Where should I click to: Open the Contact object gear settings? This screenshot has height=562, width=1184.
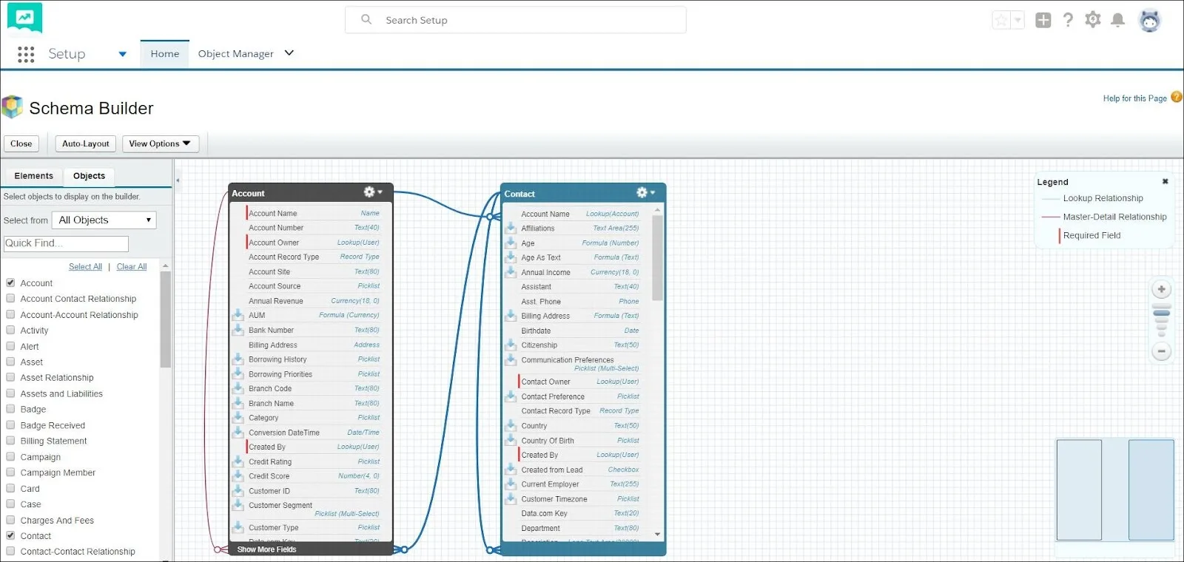[645, 193]
